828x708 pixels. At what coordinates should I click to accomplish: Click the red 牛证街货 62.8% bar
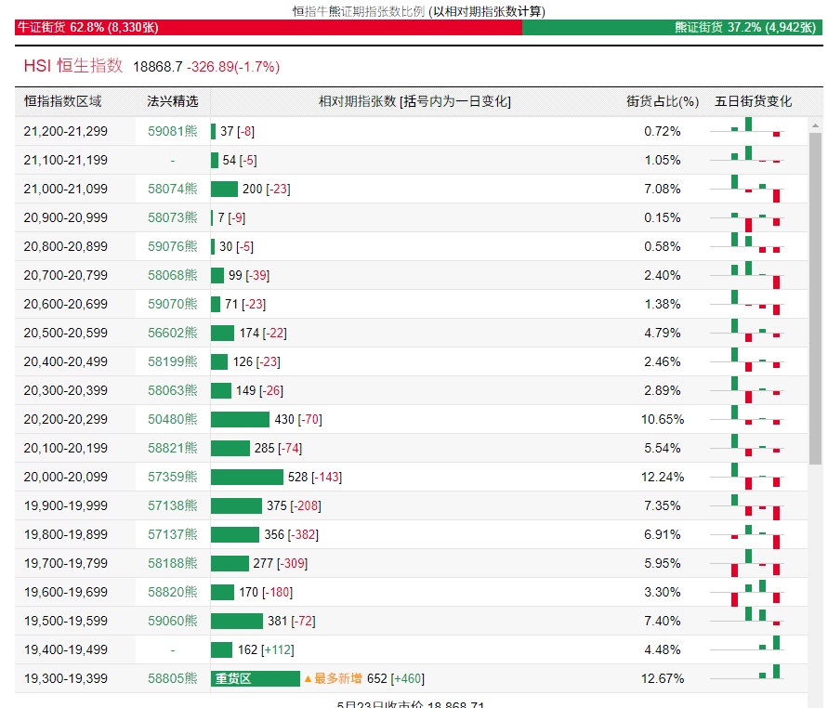tap(269, 28)
